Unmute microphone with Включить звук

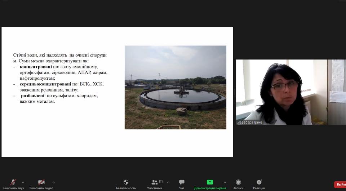point(13,183)
